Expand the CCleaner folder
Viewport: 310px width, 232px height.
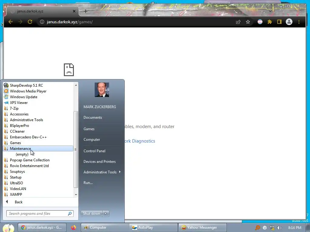(17, 131)
